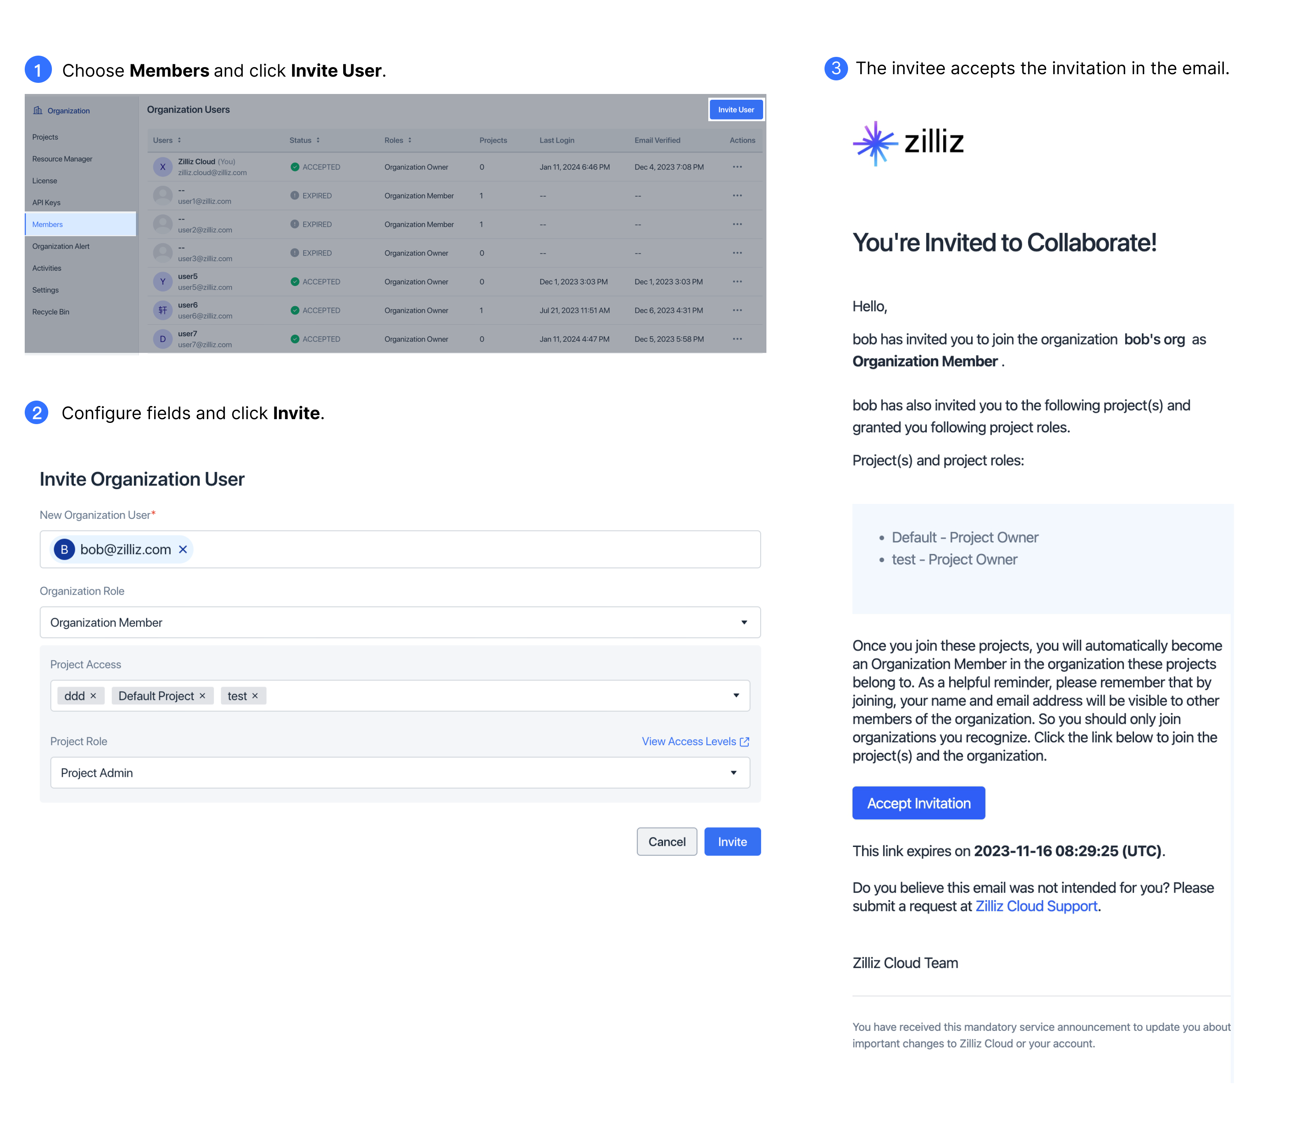Click the B avatar in email chip
The width and height of the screenshot is (1293, 1140).
pyautogui.click(x=64, y=550)
